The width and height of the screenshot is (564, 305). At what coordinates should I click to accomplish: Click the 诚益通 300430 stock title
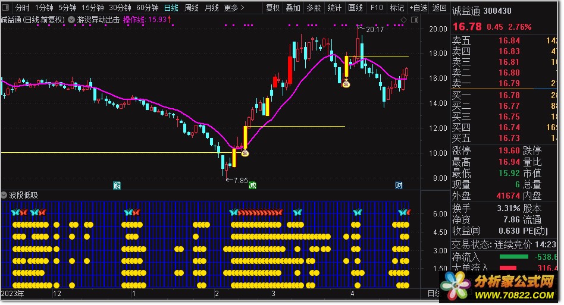[482, 11]
